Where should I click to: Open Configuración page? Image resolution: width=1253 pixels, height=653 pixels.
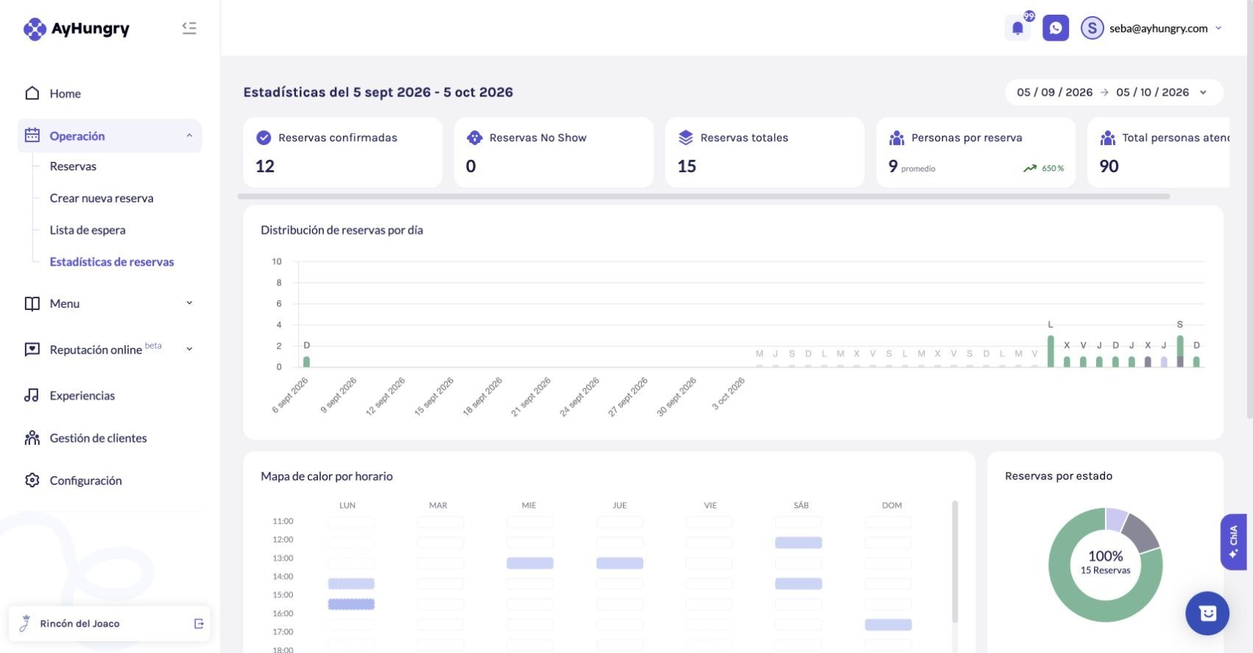pos(85,481)
